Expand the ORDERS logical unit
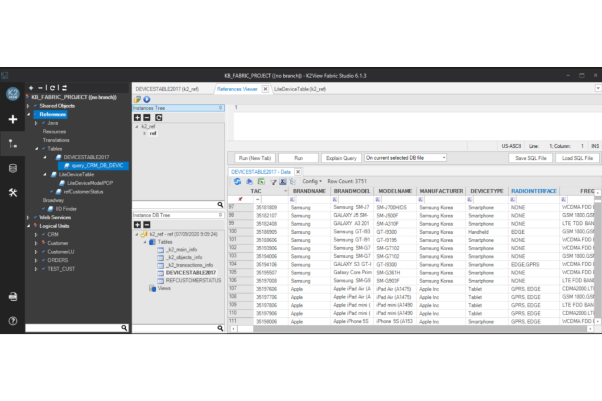This screenshot has width=602, height=401. (x=36, y=260)
